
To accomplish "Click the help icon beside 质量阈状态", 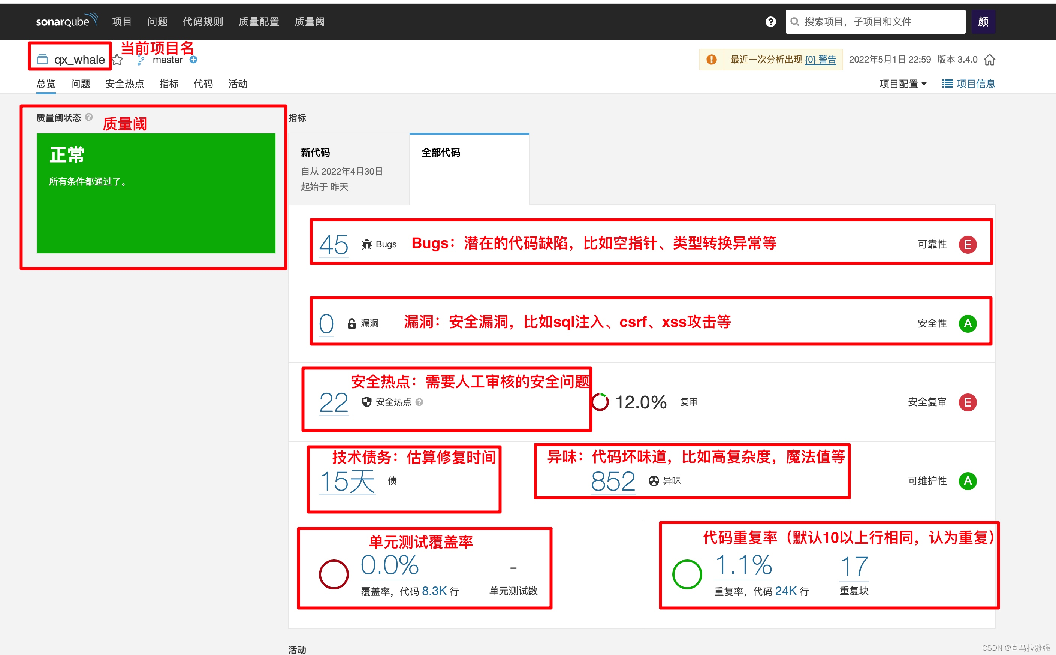I will (89, 117).
